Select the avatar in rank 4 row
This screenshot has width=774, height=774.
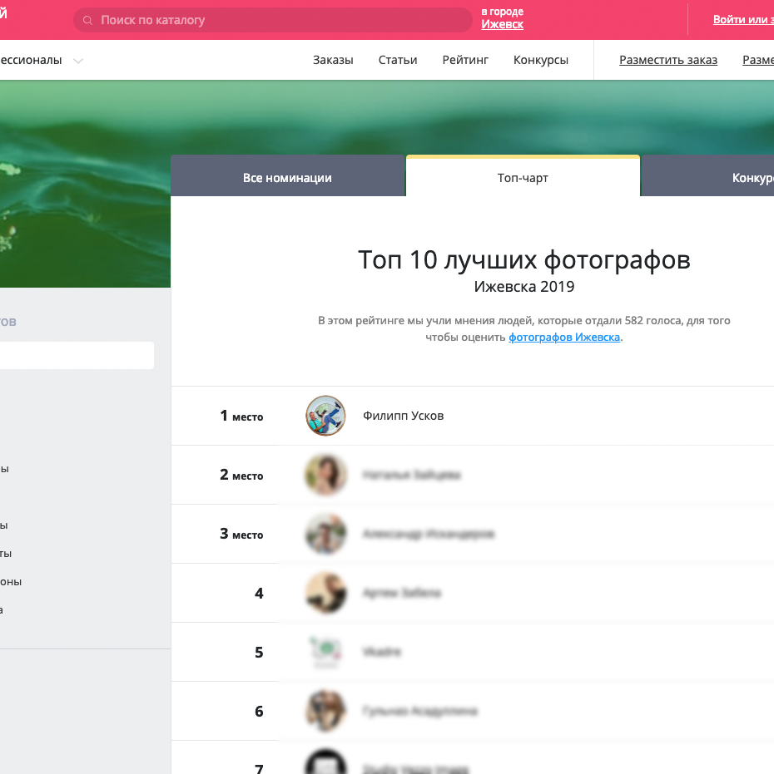point(325,593)
